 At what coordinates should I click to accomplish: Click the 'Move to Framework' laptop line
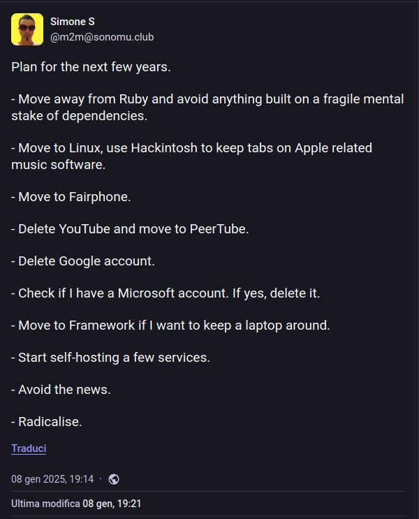click(170, 326)
